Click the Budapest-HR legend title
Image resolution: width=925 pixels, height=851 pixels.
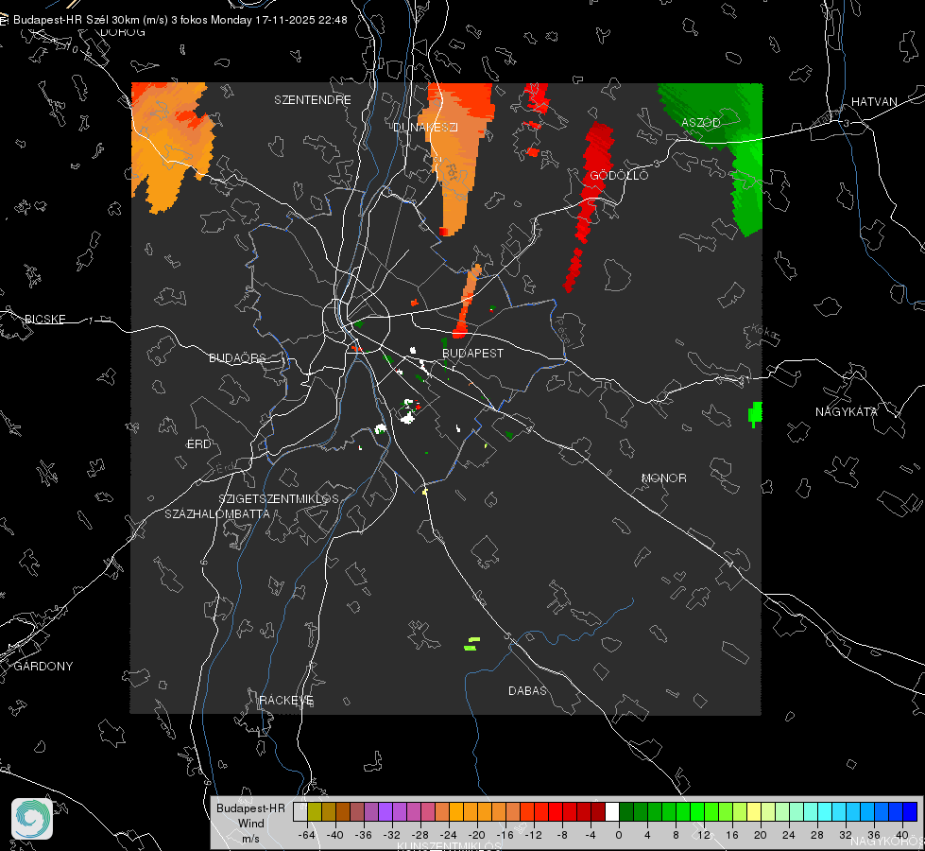(250, 808)
